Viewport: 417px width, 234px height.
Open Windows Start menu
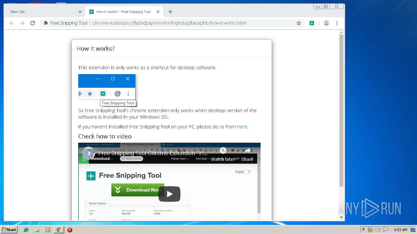pos(9,229)
